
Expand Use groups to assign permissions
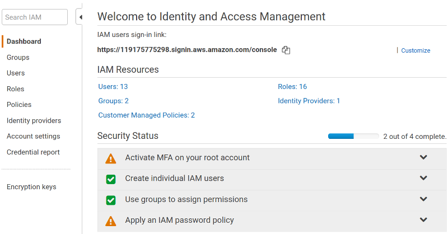pos(423,199)
